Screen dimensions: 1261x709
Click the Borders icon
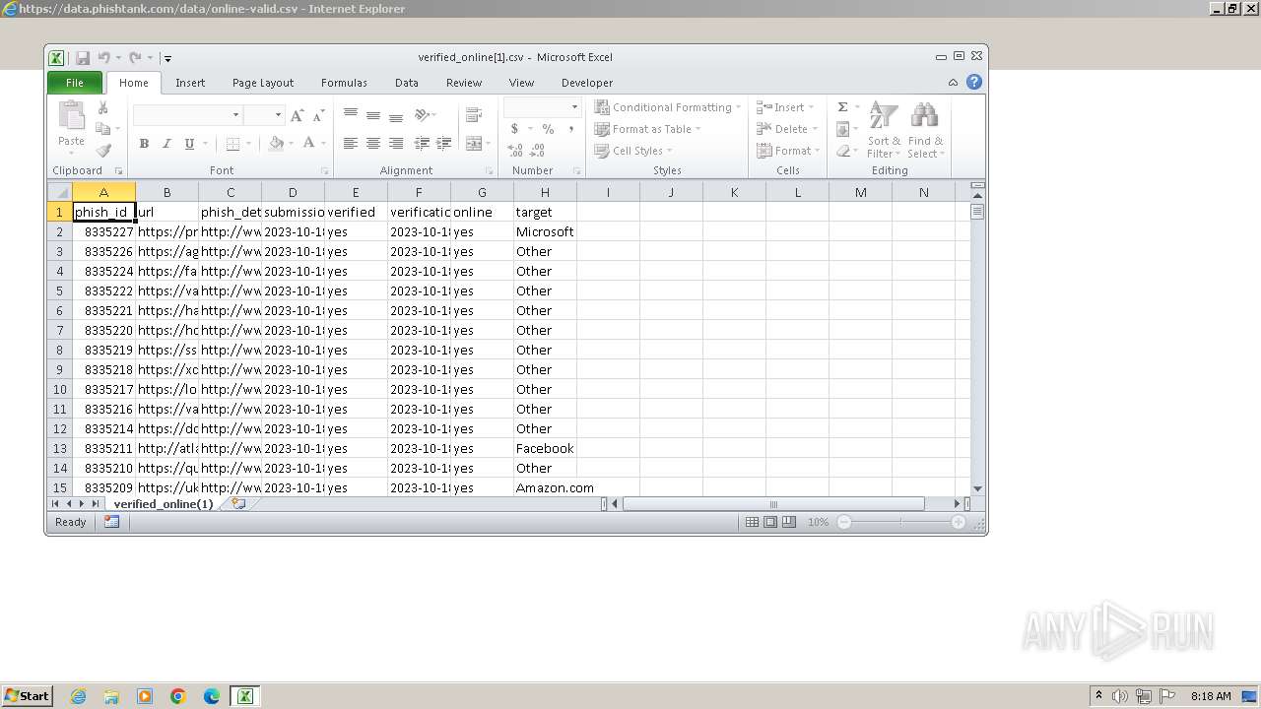[x=232, y=144]
